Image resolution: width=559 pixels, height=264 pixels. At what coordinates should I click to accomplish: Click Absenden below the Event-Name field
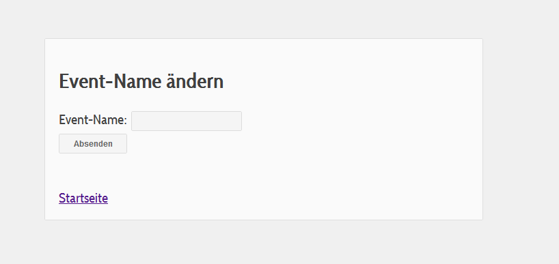(93, 144)
